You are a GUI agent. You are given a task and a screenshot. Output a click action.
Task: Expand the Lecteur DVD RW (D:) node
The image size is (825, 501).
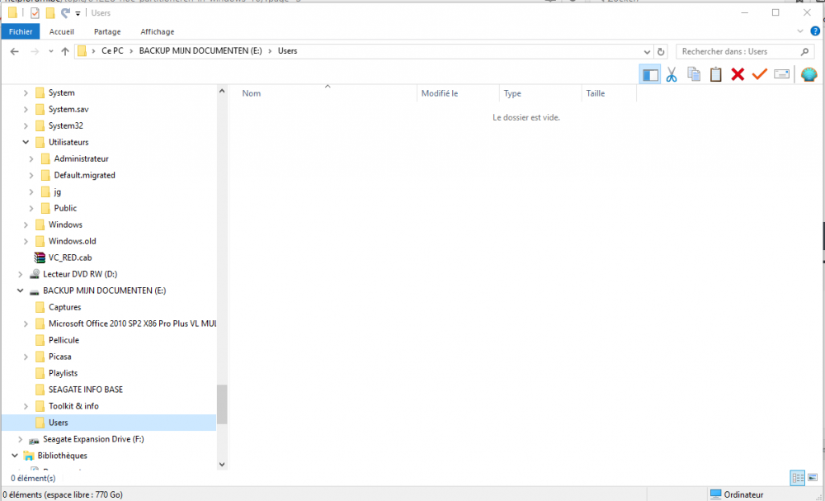tap(20, 274)
